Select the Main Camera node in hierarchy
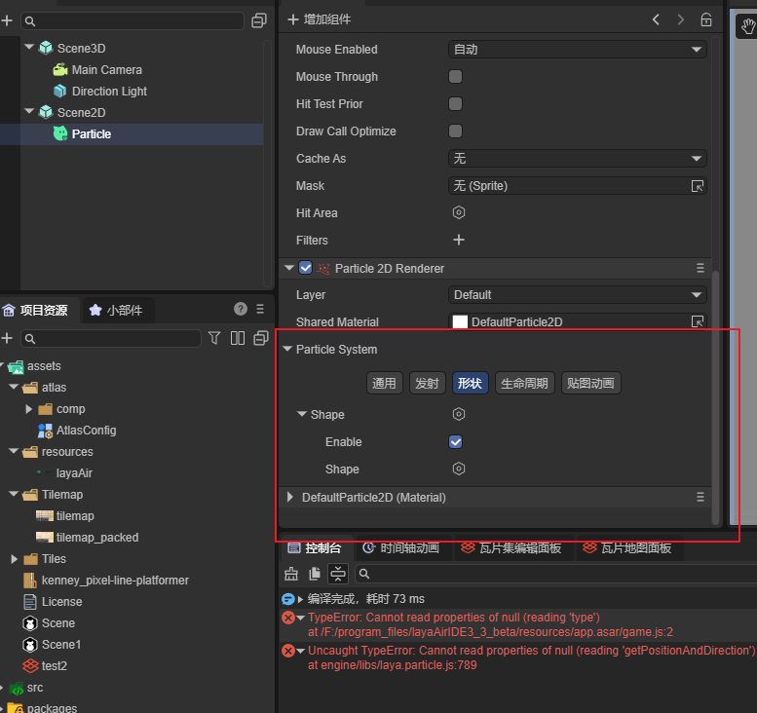 pos(106,70)
